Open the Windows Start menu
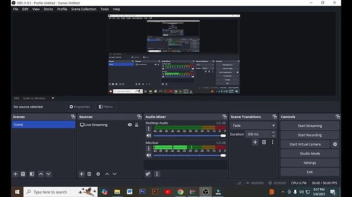The width and height of the screenshot is (352, 197). coord(17,192)
